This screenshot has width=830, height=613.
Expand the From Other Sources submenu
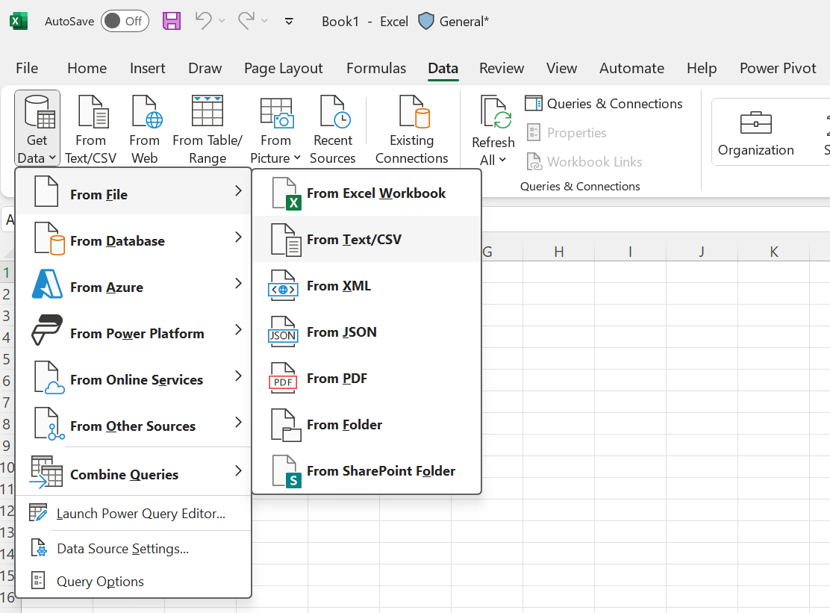point(134,423)
